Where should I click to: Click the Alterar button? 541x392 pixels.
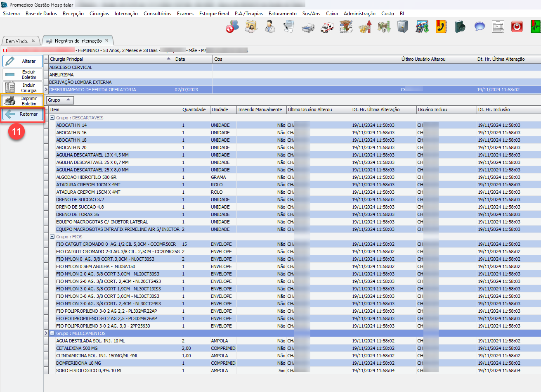[23, 61]
